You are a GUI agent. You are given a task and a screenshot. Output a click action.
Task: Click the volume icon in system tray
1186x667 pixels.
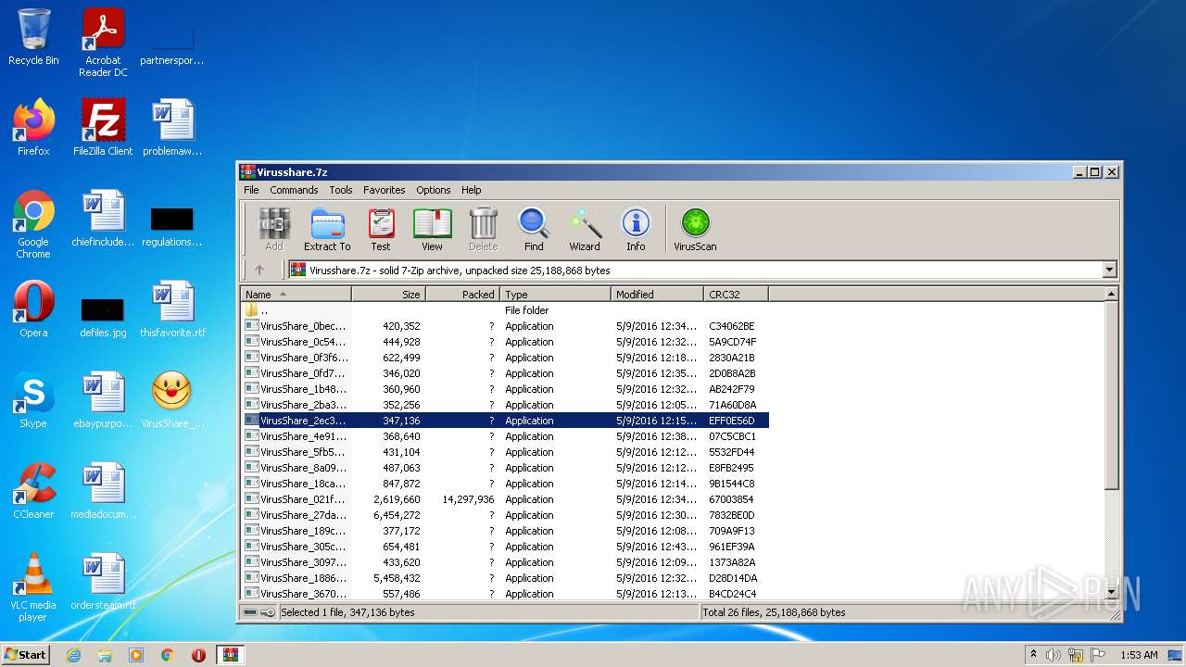click(1054, 655)
